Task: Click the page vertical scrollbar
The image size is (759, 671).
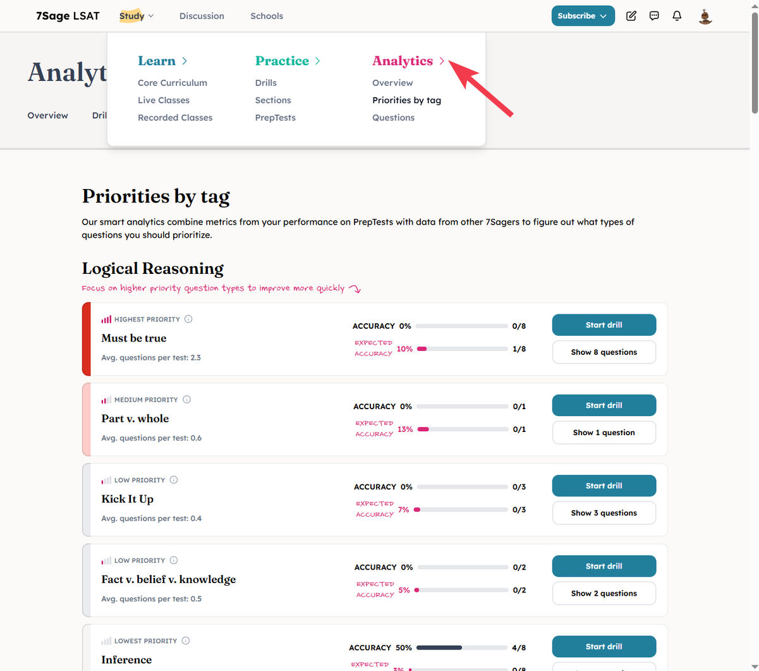Action: 754,63
